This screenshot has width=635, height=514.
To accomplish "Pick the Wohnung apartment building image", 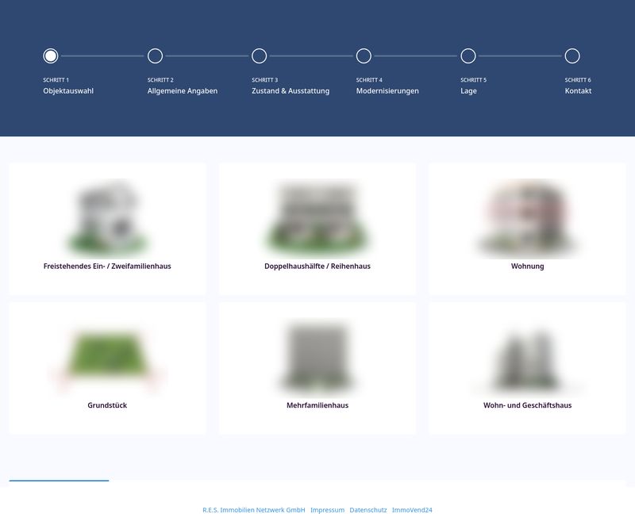I will [x=527, y=219].
